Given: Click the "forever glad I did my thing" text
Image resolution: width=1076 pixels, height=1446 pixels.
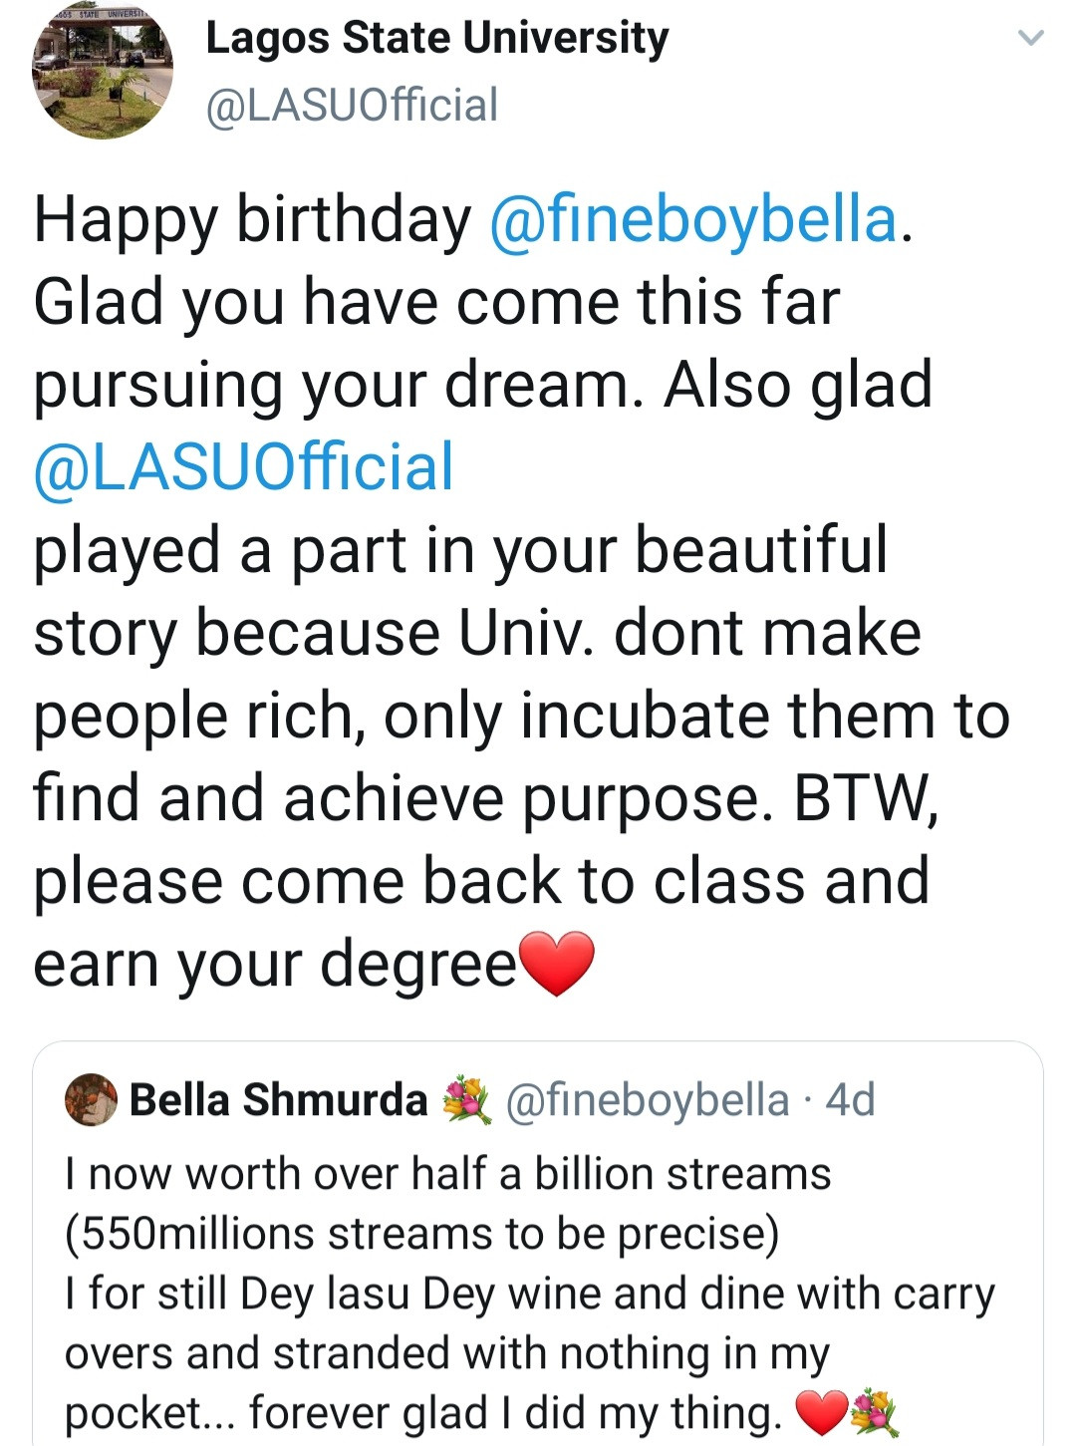Looking at the screenshot, I should point(515,1413).
